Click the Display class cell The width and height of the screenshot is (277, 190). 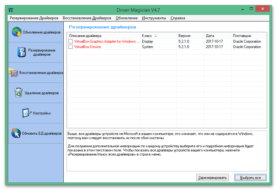(147, 41)
